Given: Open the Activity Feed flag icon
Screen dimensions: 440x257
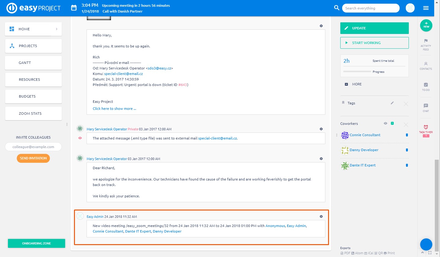Looking at the screenshot, I should (426, 41).
